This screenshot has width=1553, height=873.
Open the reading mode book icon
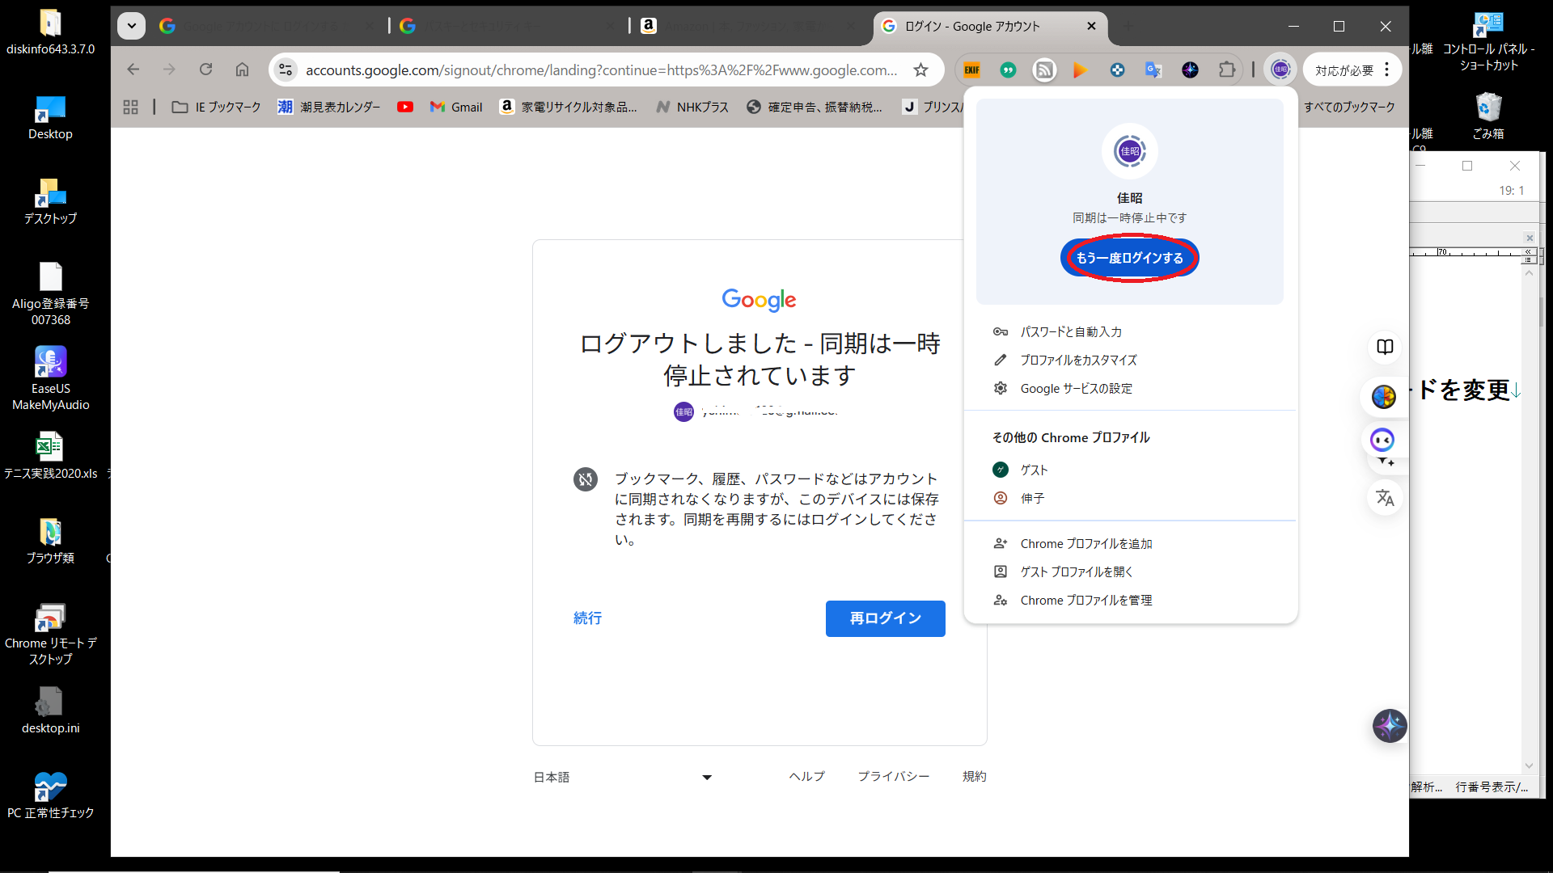pos(1385,347)
